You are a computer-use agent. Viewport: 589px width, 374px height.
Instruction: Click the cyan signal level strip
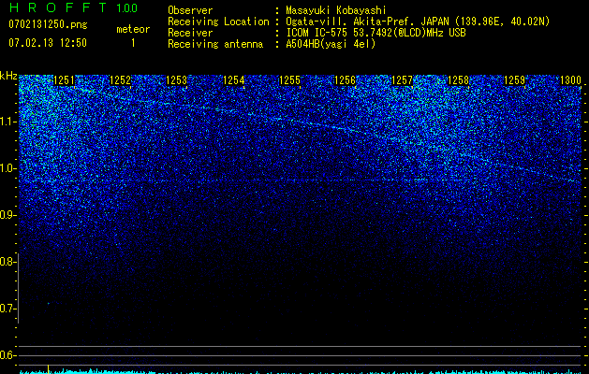(x=301, y=372)
